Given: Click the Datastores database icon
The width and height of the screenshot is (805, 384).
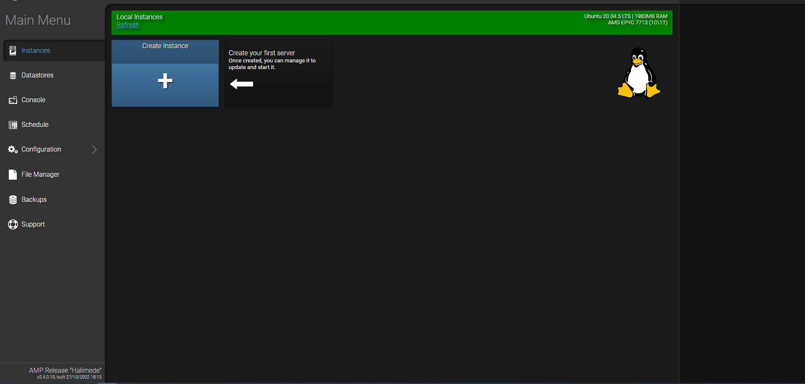Looking at the screenshot, I should tap(13, 75).
